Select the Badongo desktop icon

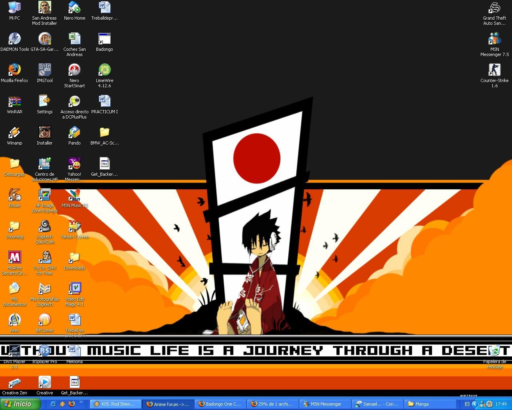104,42
